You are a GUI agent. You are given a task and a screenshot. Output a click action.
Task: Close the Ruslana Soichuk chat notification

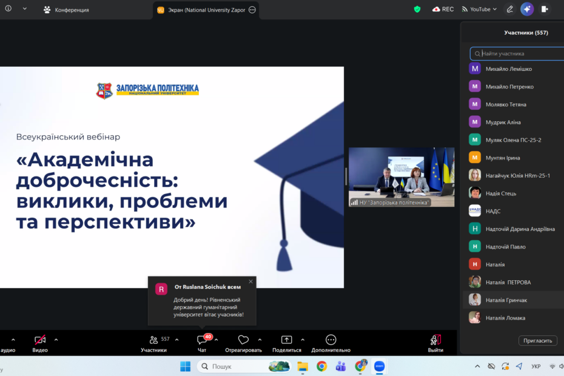tap(250, 281)
